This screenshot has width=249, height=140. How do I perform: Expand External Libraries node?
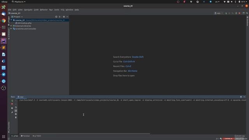click(x=11, y=26)
